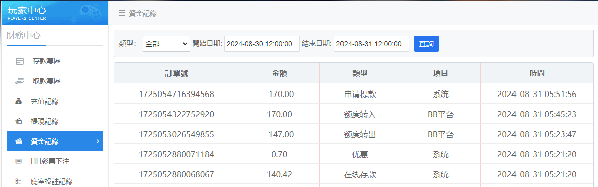Click the 結束日期 date field
This screenshot has width=598, height=187.
(x=372, y=44)
